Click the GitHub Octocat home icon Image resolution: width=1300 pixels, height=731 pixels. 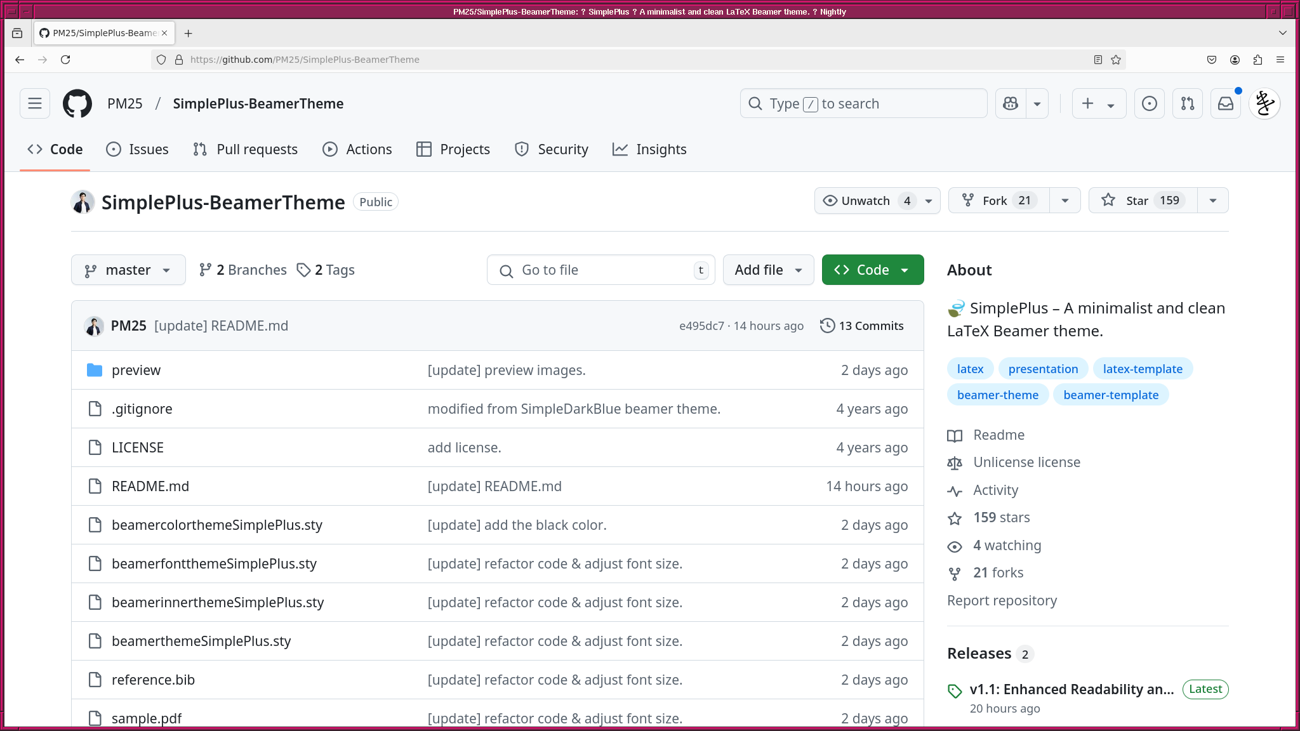click(76, 103)
